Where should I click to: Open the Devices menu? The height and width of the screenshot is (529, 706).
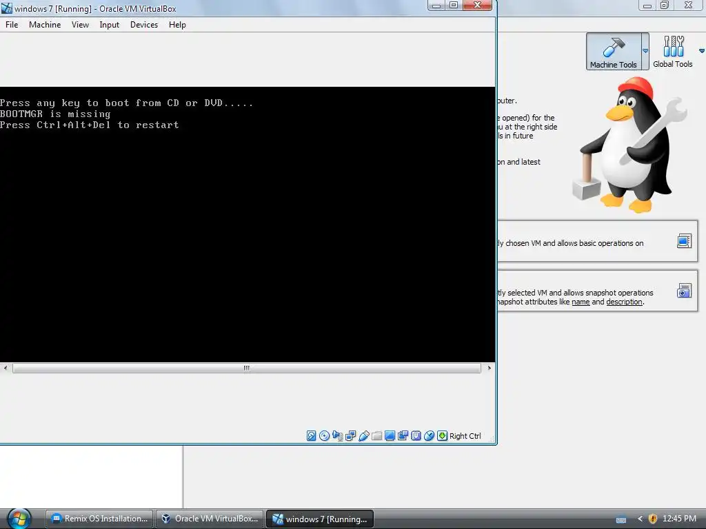click(144, 25)
